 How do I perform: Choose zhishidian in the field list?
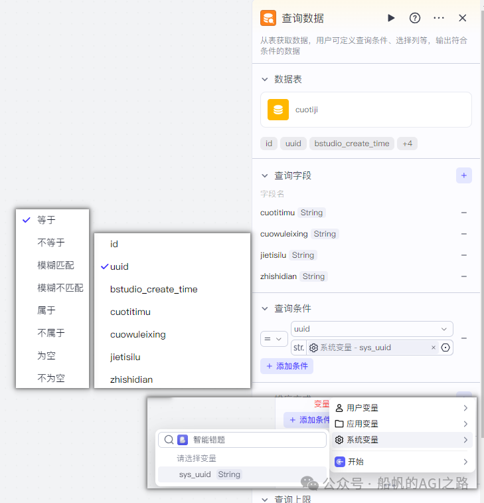(x=172, y=379)
